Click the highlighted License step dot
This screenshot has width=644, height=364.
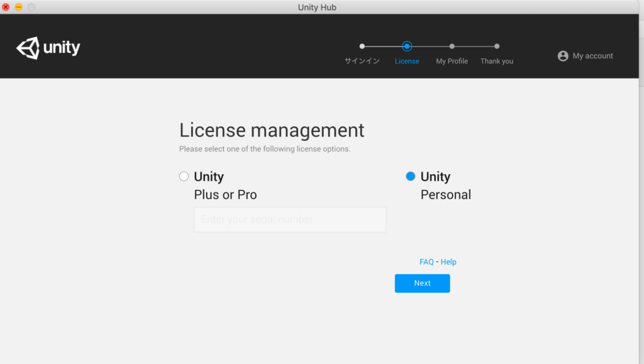click(x=407, y=46)
